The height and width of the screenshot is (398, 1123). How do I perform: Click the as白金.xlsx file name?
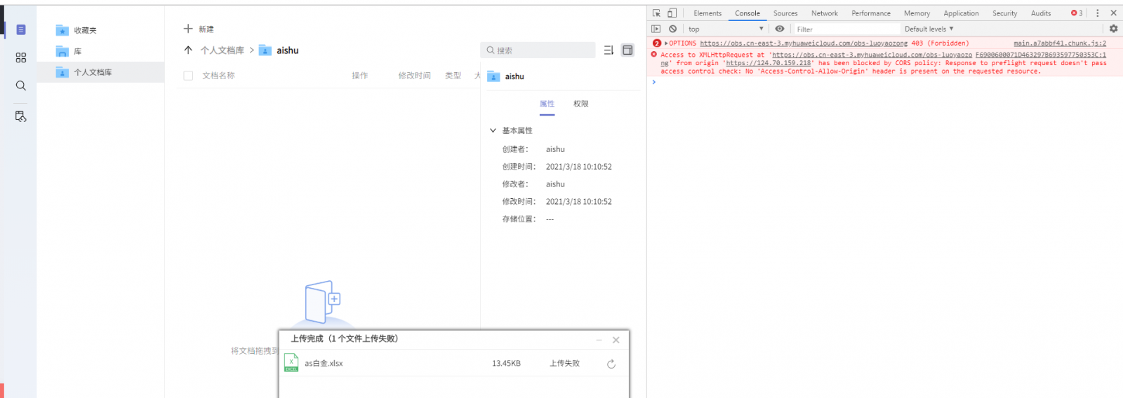(x=324, y=363)
